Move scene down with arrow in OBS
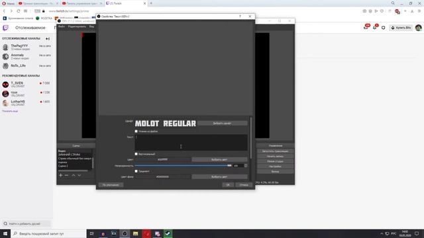 (79, 175)
